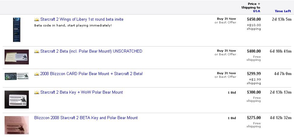Click the dark beta invite screenshot thumbnail
Viewport: 294px width, 138px height.
(17, 30)
